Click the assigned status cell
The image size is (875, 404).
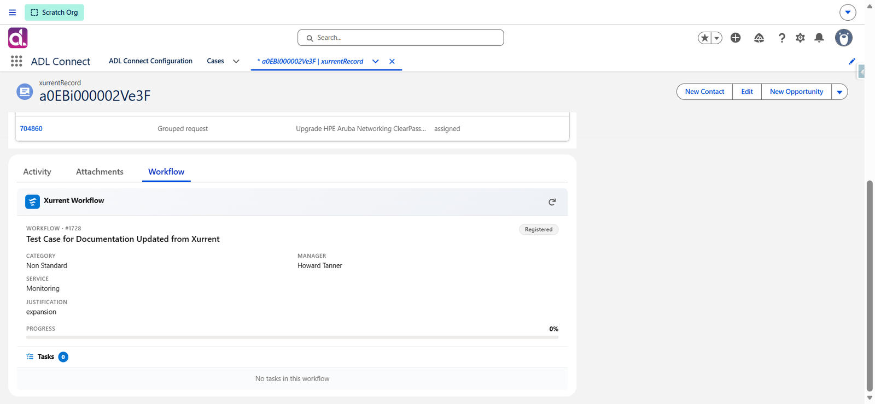coord(447,129)
